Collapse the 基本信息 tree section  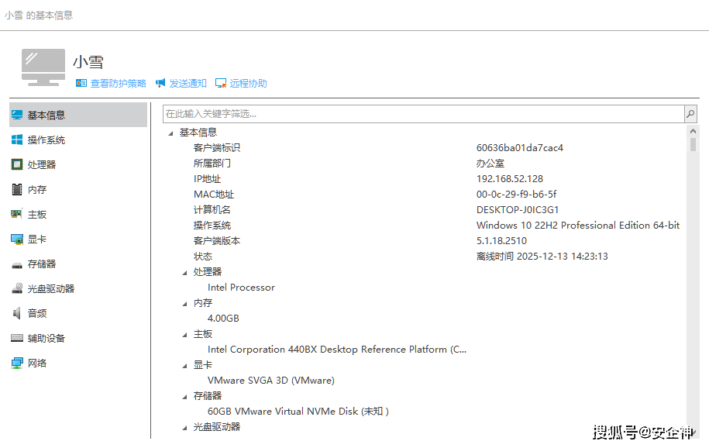tap(170, 133)
